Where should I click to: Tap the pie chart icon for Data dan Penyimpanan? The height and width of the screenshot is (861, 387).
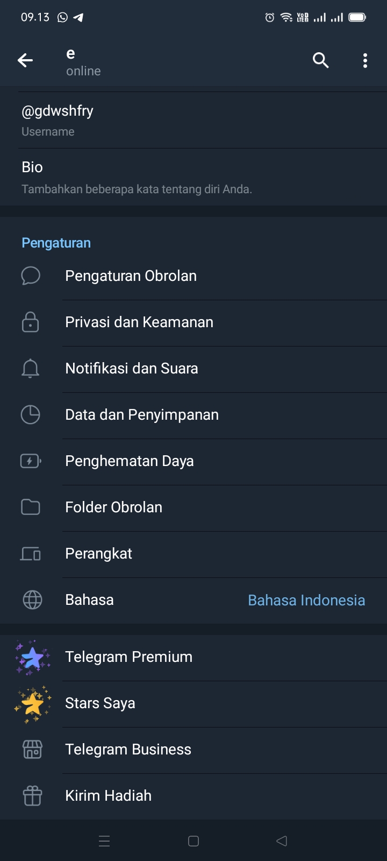[31, 414]
